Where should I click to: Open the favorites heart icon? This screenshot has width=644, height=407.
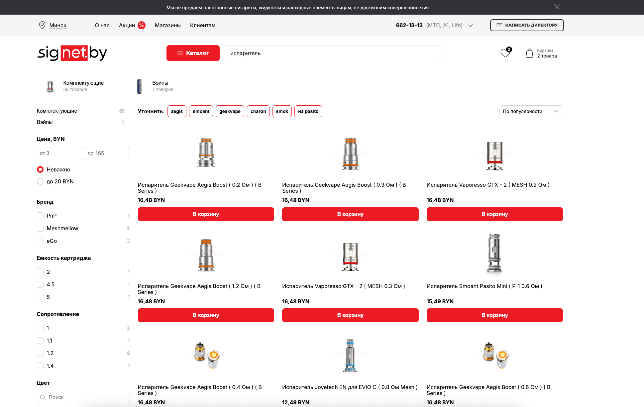pyautogui.click(x=505, y=53)
